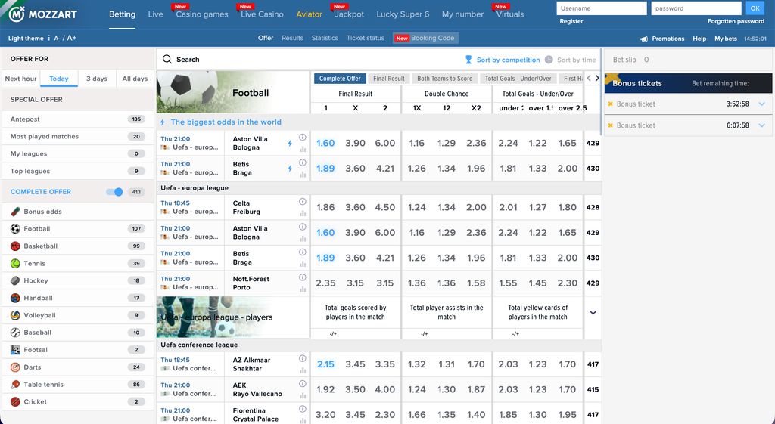The width and height of the screenshot is (775, 424).
Task: Open more bets 417 for AZ Alkmaar
Action: 593,364
